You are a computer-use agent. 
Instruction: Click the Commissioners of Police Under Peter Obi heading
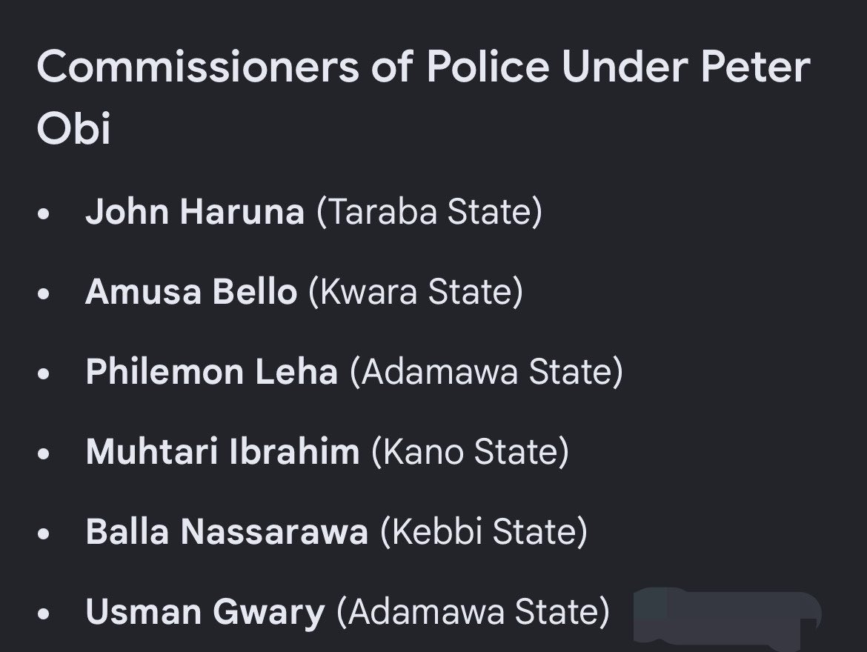tap(423, 97)
